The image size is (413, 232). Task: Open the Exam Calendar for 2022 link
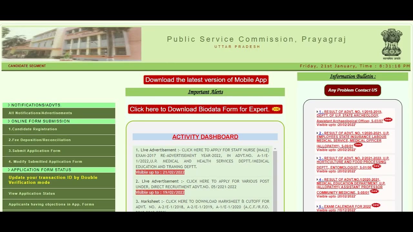(344, 207)
